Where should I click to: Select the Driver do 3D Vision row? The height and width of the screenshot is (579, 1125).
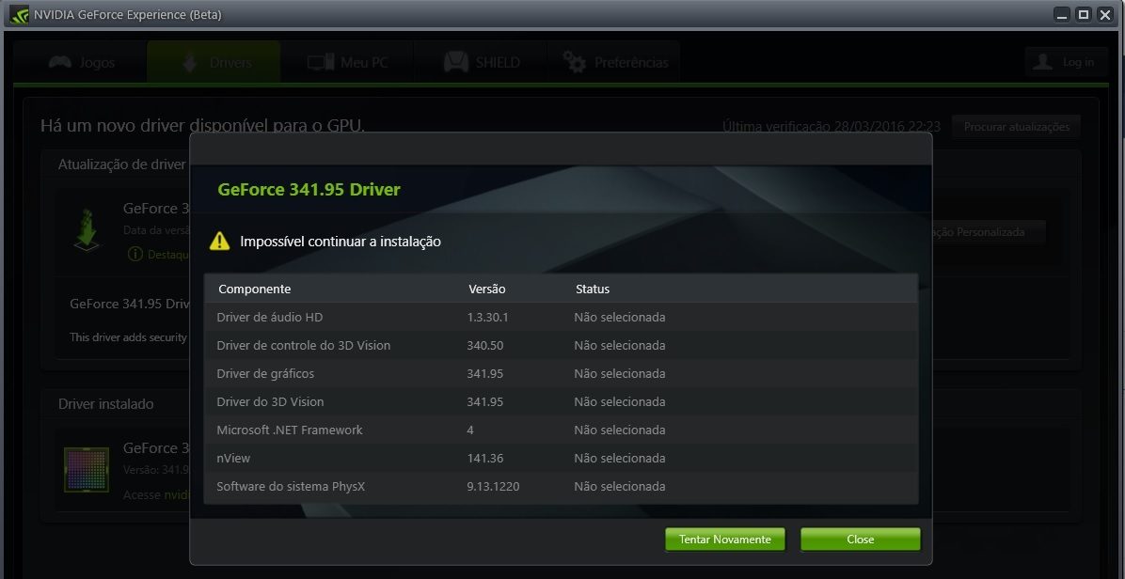pos(561,402)
